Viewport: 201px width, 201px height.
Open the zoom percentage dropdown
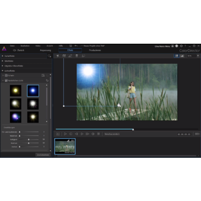(198, 56)
